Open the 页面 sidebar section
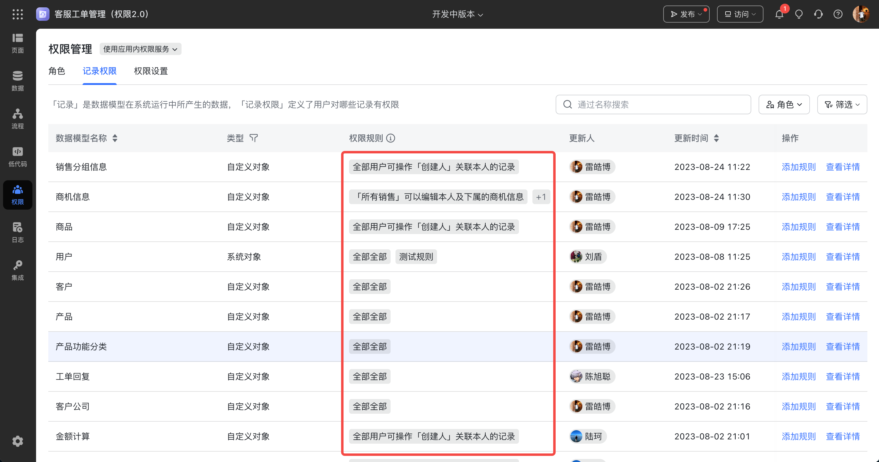879x462 pixels. [x=18, y=43]
